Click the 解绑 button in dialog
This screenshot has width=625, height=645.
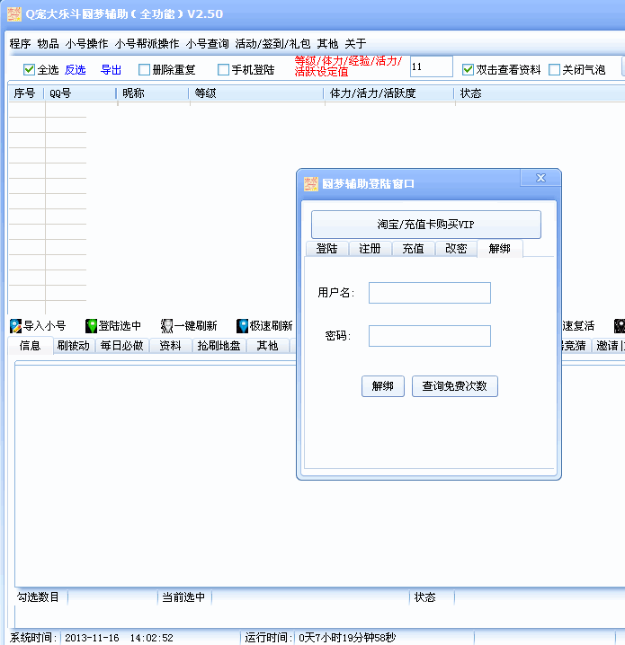click(x=383, y=386)
